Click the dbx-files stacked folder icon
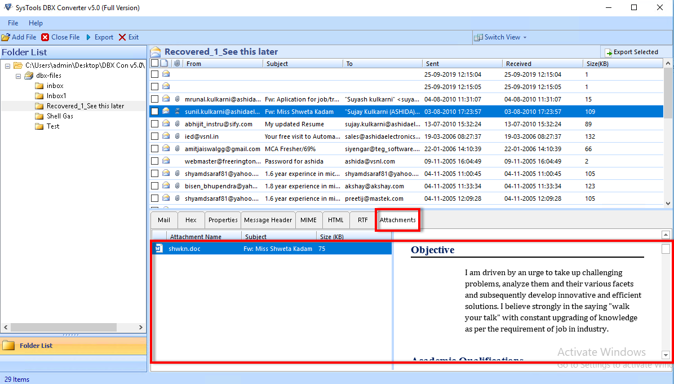The width and height of the screenshot is (674, 384). pos(29,76)
